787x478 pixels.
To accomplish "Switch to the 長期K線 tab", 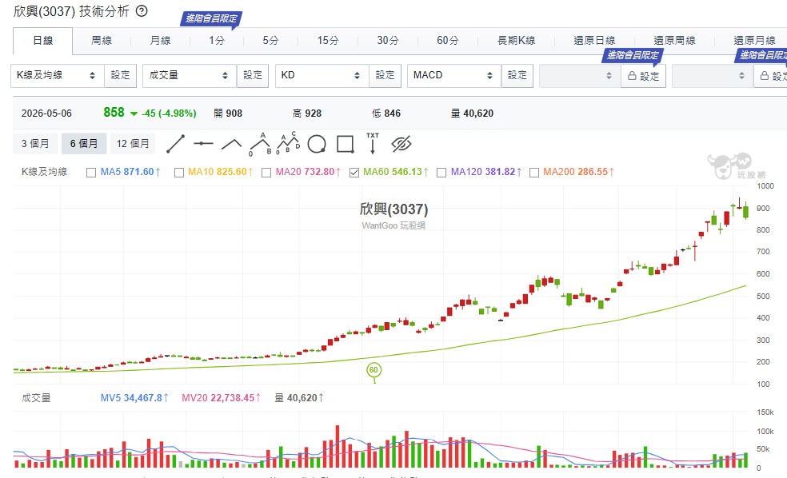I will pos(516,41).
